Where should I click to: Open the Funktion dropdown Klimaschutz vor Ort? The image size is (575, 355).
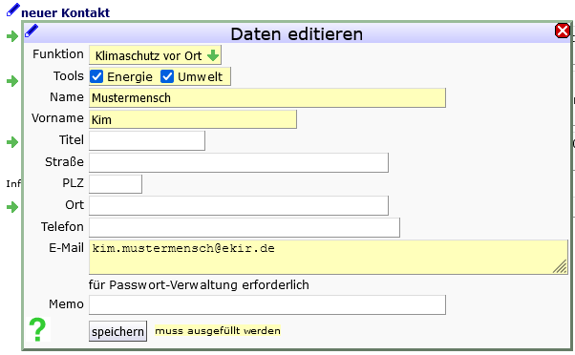click(x=155, y=55)
